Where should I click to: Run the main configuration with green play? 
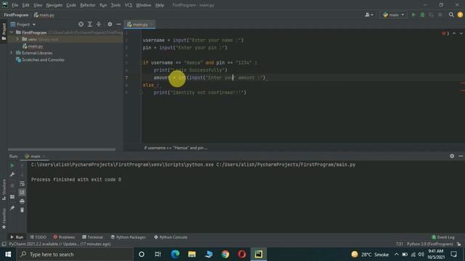click(x=413, y=14)
